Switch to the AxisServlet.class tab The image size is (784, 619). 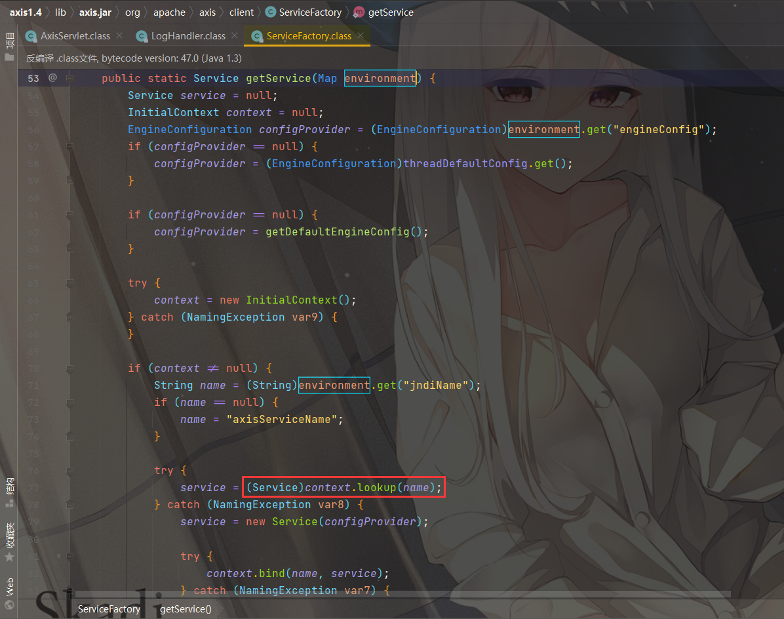tap(75, 36)
